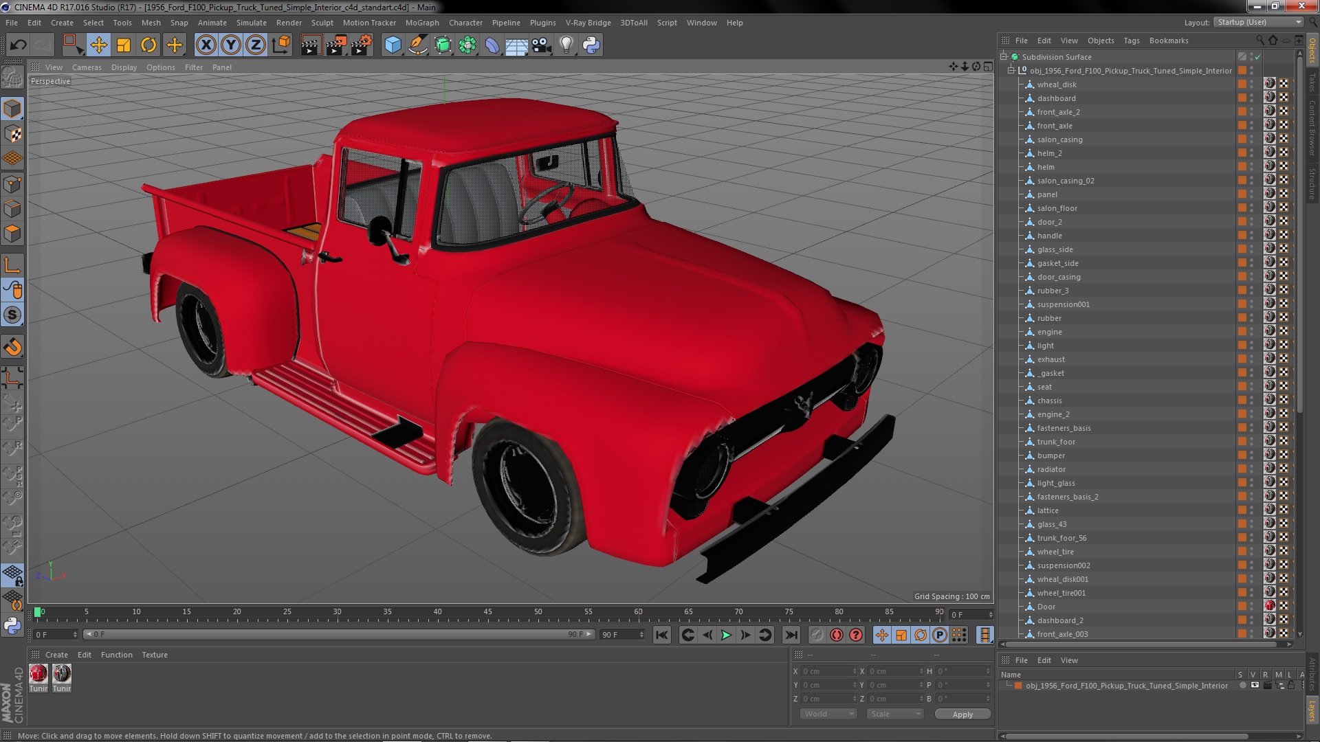
Task: Open material manager Texture menu
Action: pos(155,655)
